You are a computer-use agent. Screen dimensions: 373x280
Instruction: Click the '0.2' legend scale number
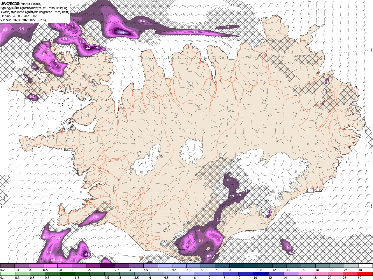coord(2,270)
